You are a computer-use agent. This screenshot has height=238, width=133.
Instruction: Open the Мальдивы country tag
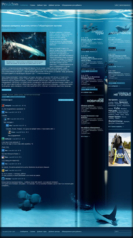113,111
